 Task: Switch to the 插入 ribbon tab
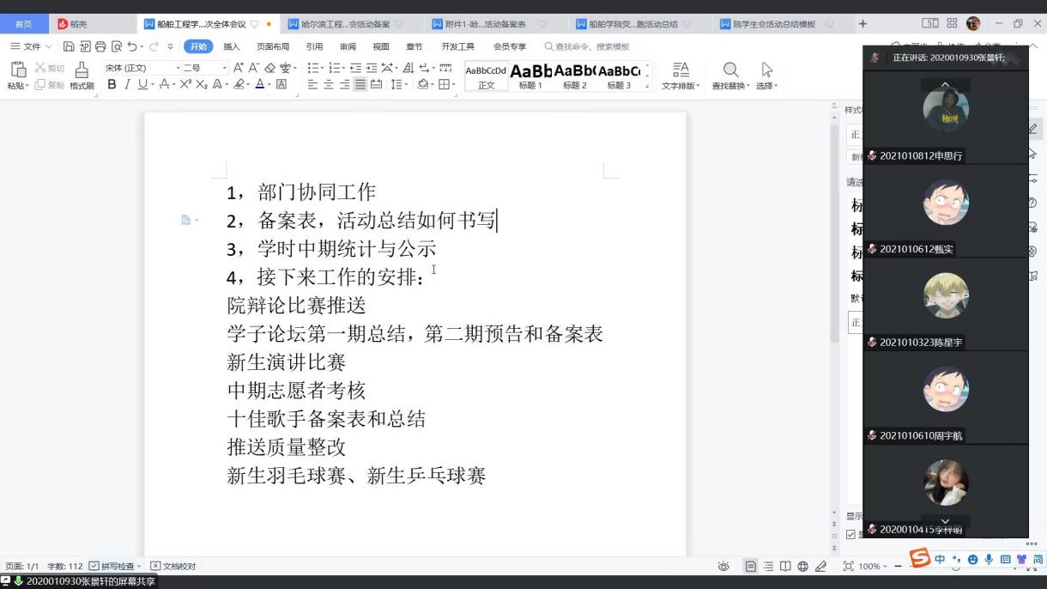tap(232, 46)
